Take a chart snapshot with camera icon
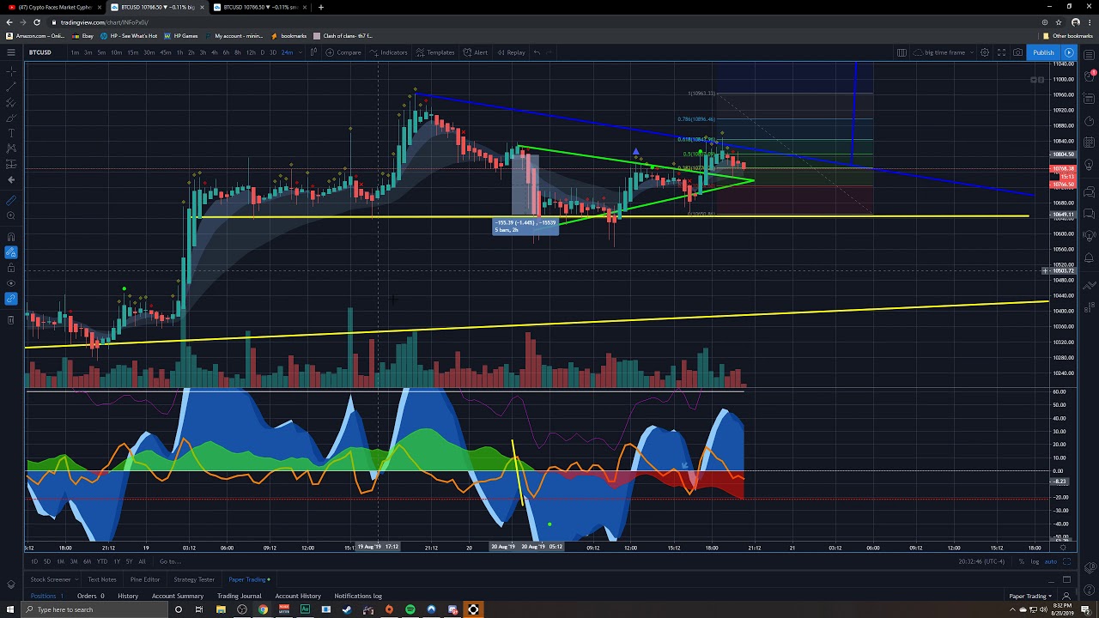The height and width of the screenshot is (618, 1099). tap(1017, 52)
